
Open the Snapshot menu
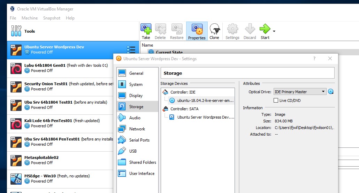pos(52,18)
